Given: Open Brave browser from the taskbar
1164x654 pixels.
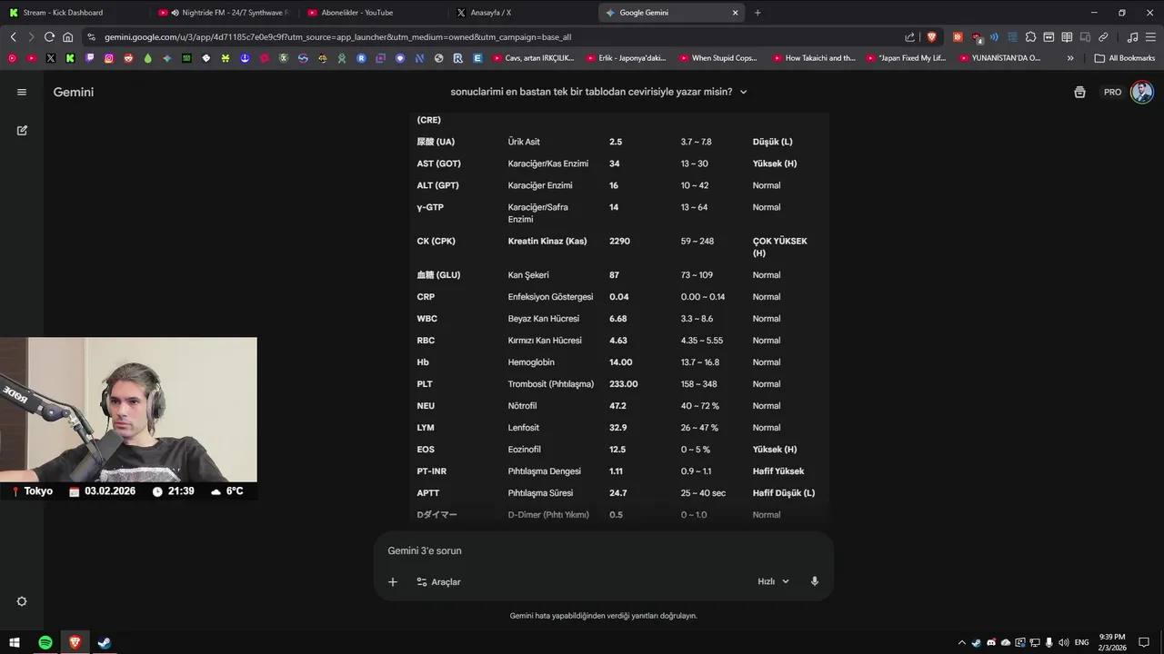Looking at the screenshot, I should coord(75,642).
